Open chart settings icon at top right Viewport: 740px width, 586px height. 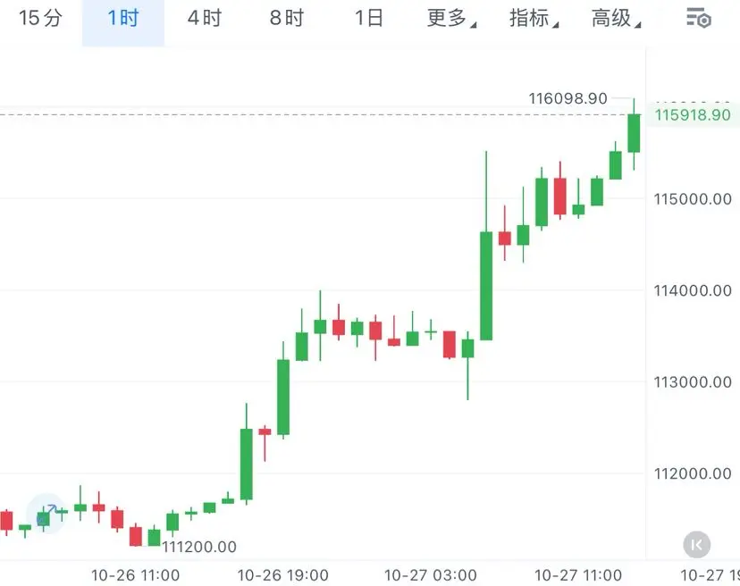pyautogui.click(x=699, y=19)
